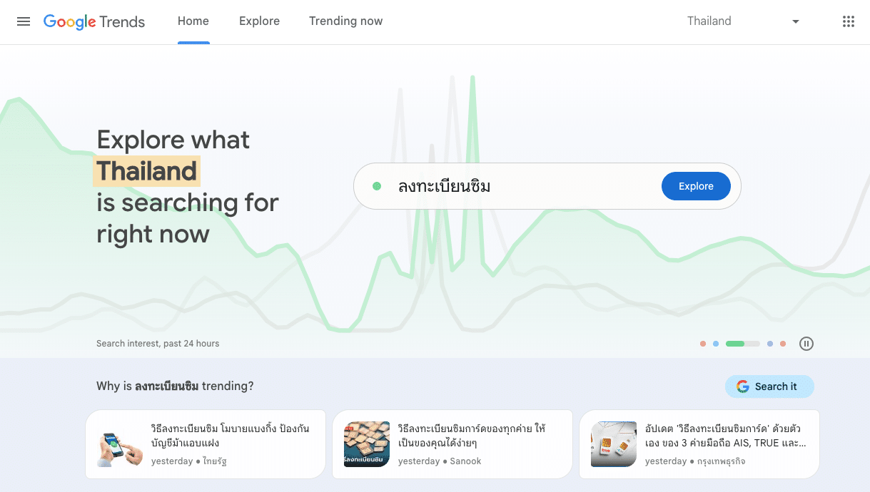Click the Search it button
The image size is (870, 492).
[x=769, y=386]
